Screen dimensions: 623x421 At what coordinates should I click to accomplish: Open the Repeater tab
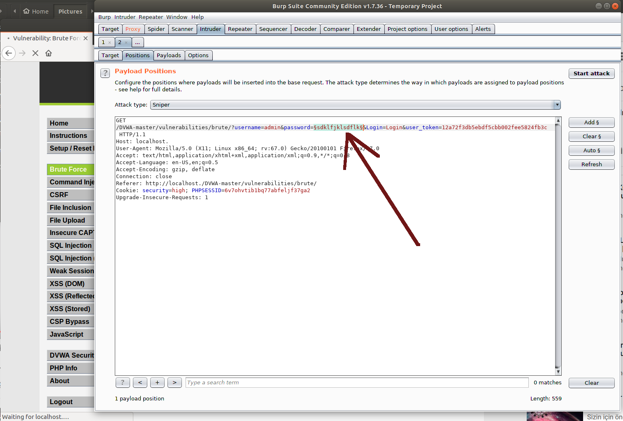coord(240,29)
